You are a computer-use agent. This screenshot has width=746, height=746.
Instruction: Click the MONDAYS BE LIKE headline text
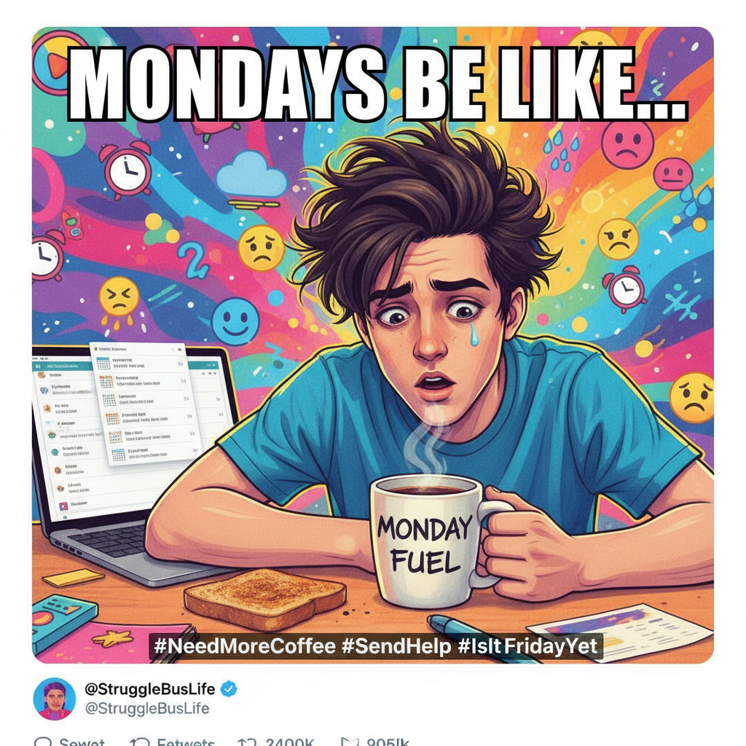coord(378,85)
